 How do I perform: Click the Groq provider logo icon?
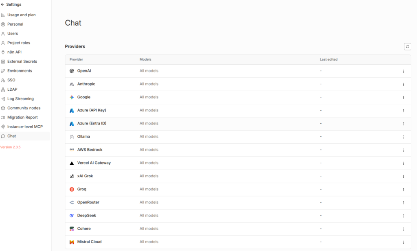[x=72, y=189]
